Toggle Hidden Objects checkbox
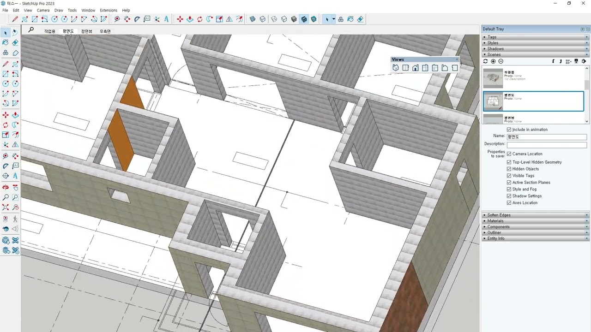 pyautogui.click(x=509, y=169)
